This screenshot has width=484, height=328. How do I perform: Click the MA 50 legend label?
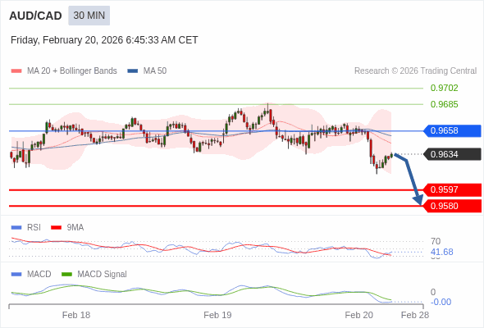click(x=155, y=71)
